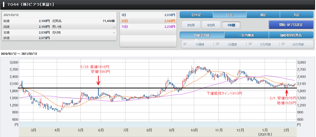316x137 pixels.
Task: Click the 5日 moving average row
Action: pyautogui.click(x=148, y=15)
